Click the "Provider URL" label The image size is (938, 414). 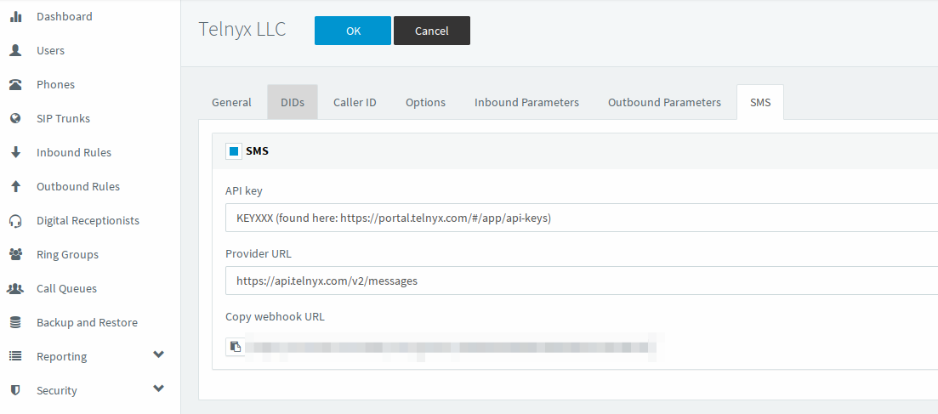(x=259, y=253)
